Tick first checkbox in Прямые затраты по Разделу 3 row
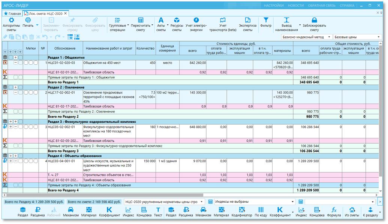 pos(16,146)
